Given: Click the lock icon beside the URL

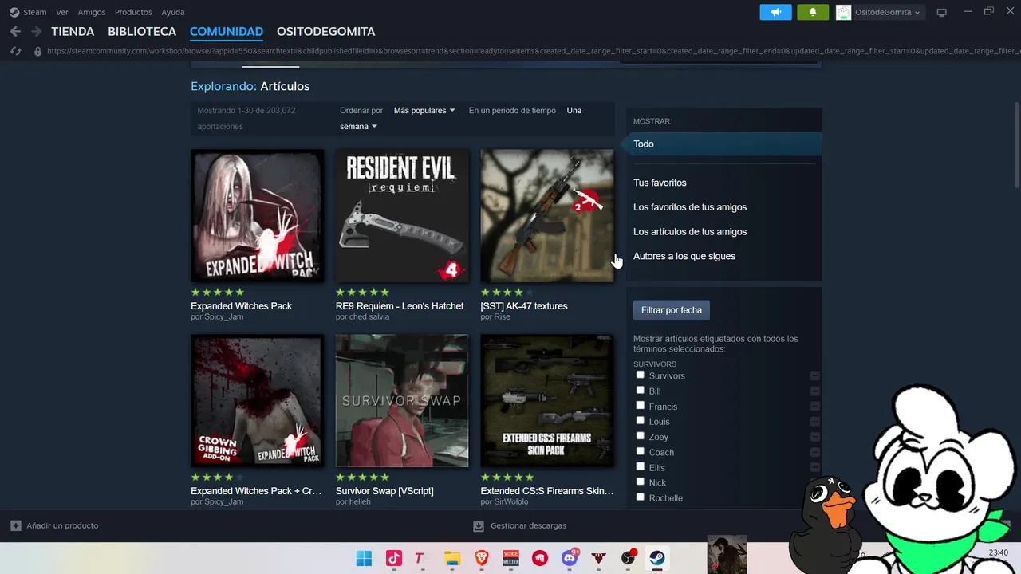Looking at the screenshot, I should pos(37,51).
